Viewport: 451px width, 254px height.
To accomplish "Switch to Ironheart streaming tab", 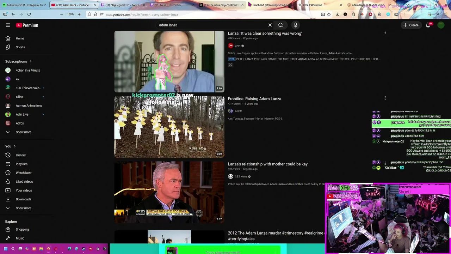I will (271, 5).
